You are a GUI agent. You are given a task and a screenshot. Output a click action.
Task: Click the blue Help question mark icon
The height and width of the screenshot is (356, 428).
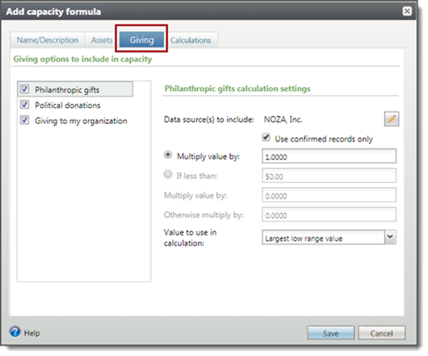[15, 332]
